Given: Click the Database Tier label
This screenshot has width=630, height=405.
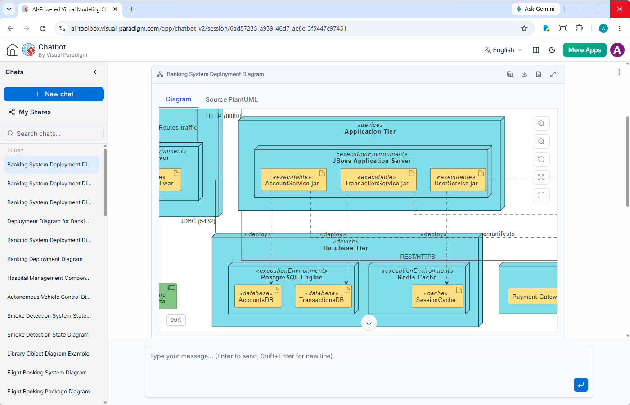Looking at the screenshot, I should click(346, 248).
